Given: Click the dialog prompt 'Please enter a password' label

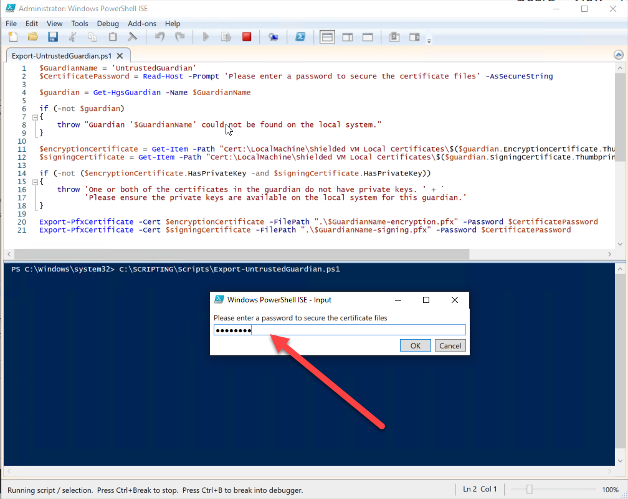Looking at the screenshot, I should pyautogui.click(x=300, y=318).
